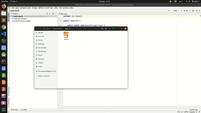Screen dimensions: 201x113
Task: Open the Files app menu in top bar
Action: pos(14,1)
